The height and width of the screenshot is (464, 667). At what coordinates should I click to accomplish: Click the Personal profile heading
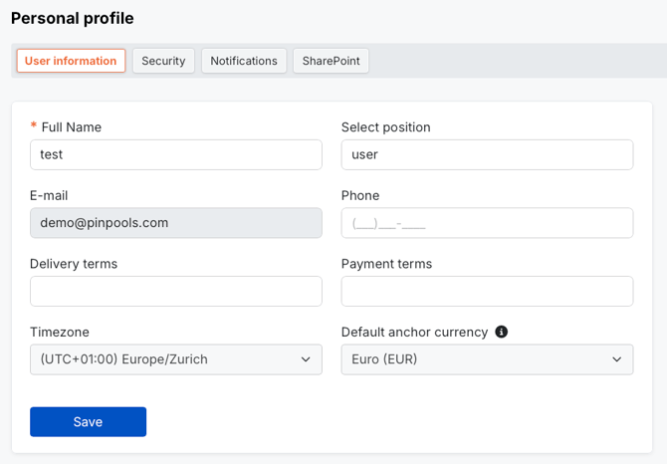[x=72, y=18]
